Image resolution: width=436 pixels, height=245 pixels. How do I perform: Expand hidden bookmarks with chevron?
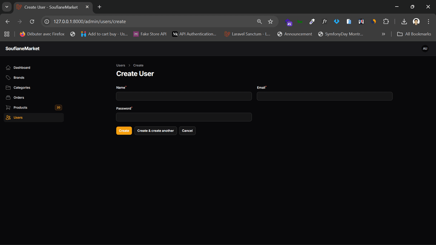coord(383,34)
